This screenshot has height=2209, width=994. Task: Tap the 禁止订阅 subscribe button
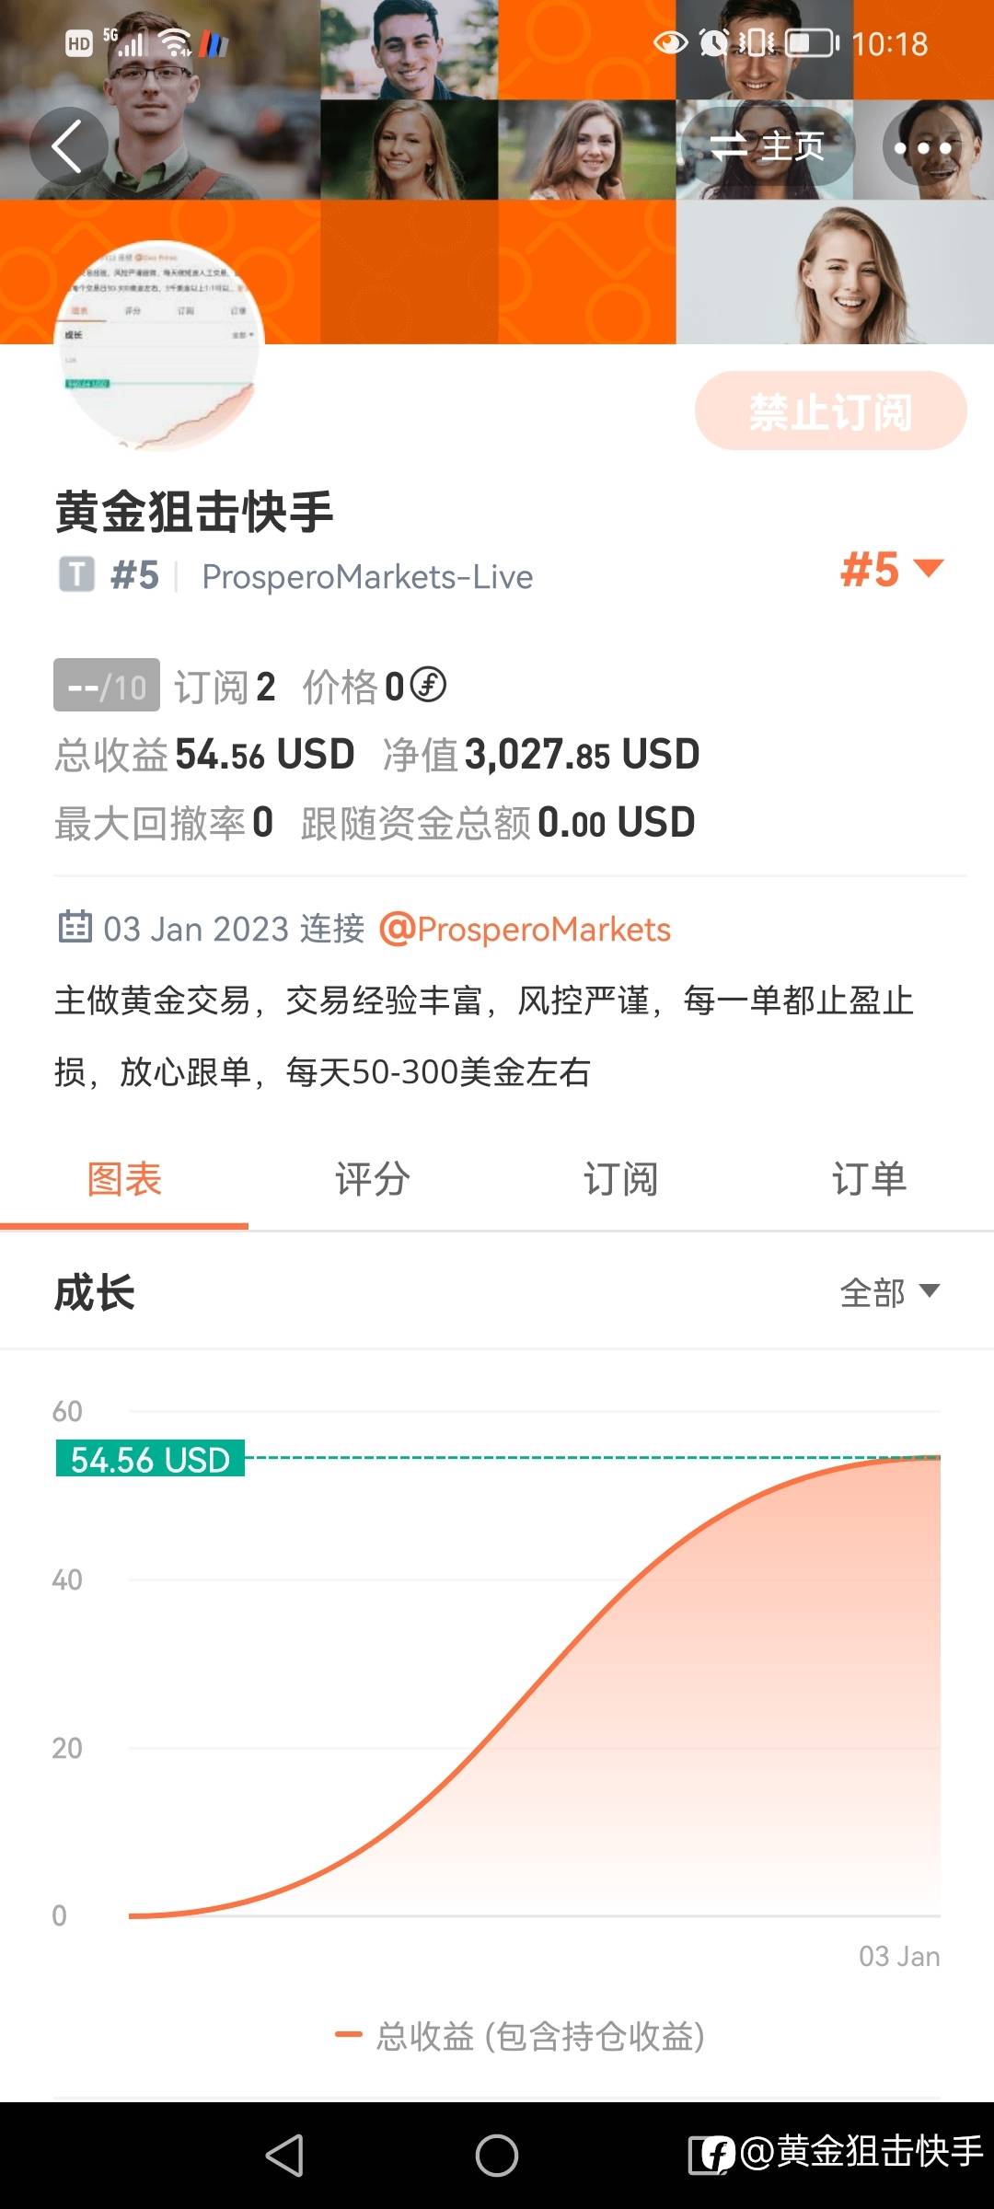pos(830,411)
